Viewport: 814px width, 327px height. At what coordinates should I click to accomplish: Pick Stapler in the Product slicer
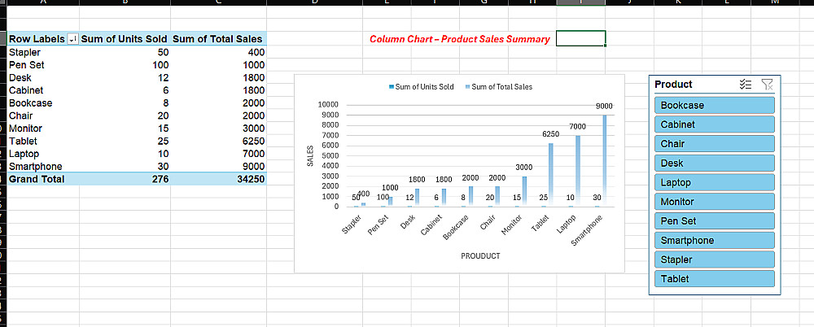click(715, 259)
